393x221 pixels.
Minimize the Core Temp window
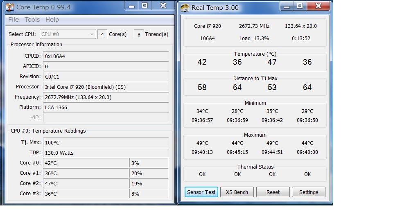131,6
